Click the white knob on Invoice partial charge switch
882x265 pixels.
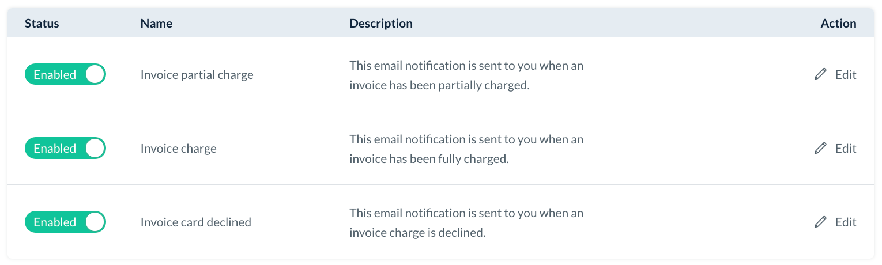[95, 74]
